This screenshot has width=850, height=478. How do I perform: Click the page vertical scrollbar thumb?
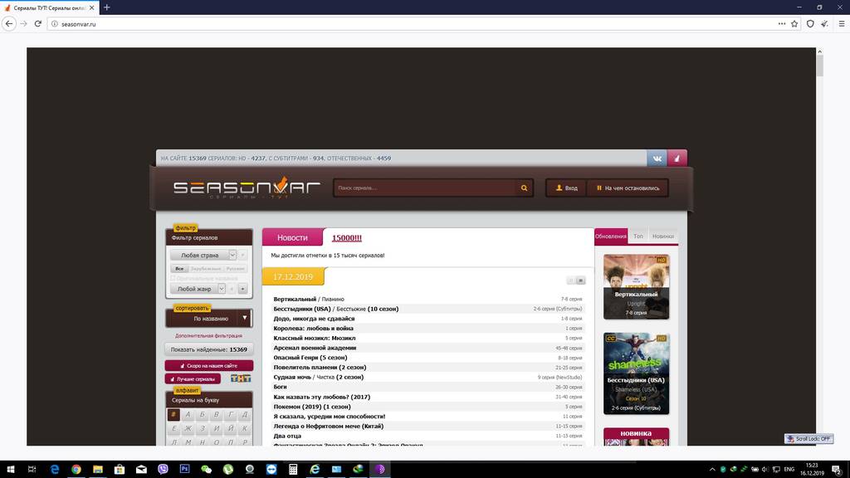coord(819,66)
